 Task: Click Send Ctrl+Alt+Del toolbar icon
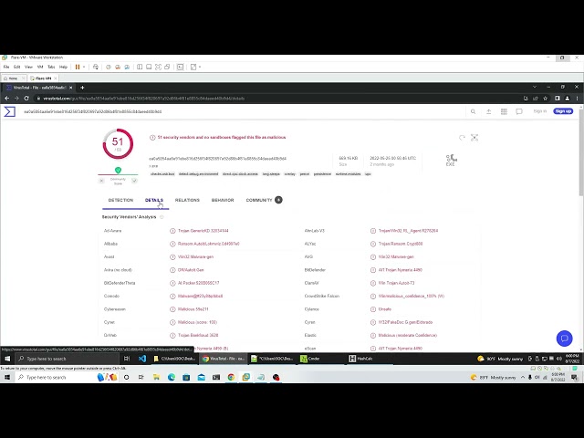pyautogui.click(x=96, y=67)
